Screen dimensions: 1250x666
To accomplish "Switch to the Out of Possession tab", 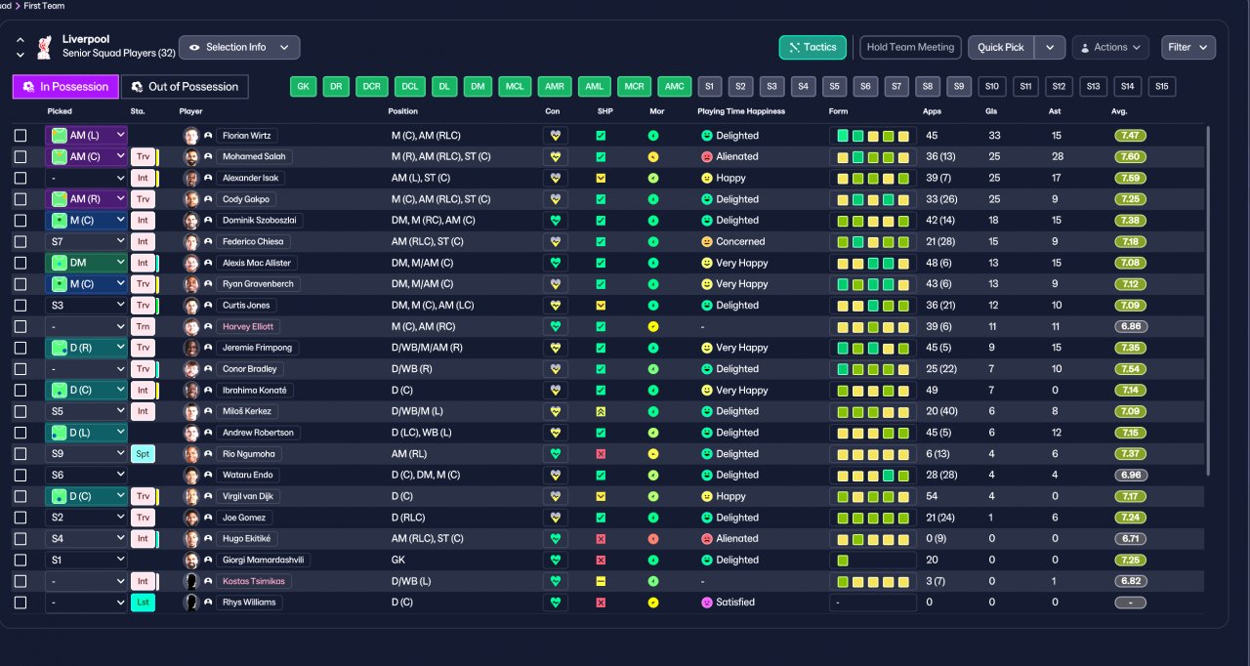I will click(x=185, y=87).
